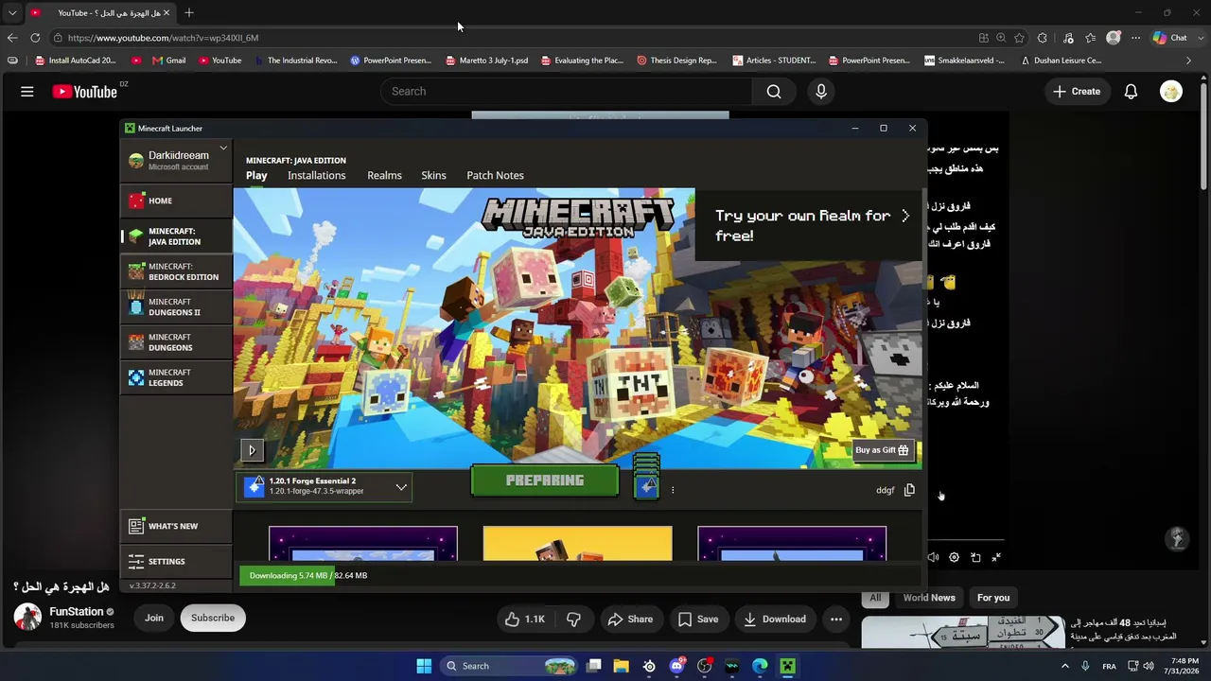Open Minecraft Dungeons in the launcher sidebar
The height and width of the screenshot is (681, 1211).
(176, 342)
